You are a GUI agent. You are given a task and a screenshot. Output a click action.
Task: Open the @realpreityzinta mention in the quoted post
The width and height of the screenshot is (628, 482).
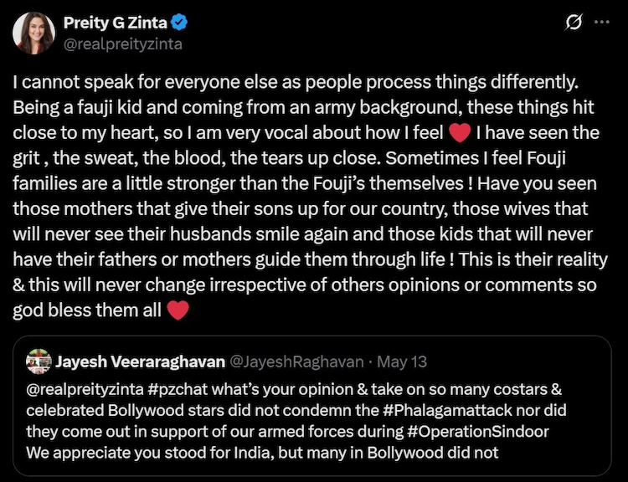[x=85, y=389]
